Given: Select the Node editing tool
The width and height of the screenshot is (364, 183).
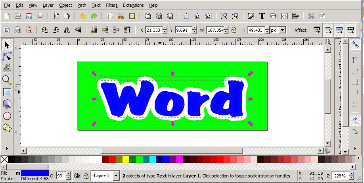Looking at the screenshot, I should [x=7, y=56].
